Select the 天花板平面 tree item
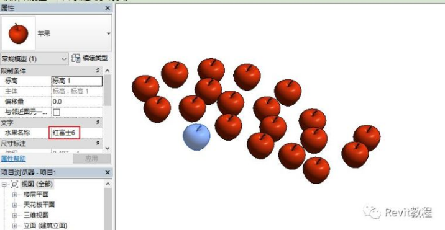 39,205
